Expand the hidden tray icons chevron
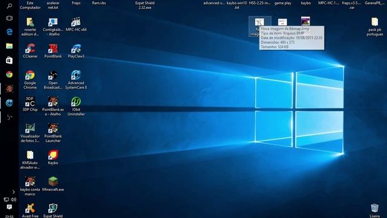 [x=13, y=192]
